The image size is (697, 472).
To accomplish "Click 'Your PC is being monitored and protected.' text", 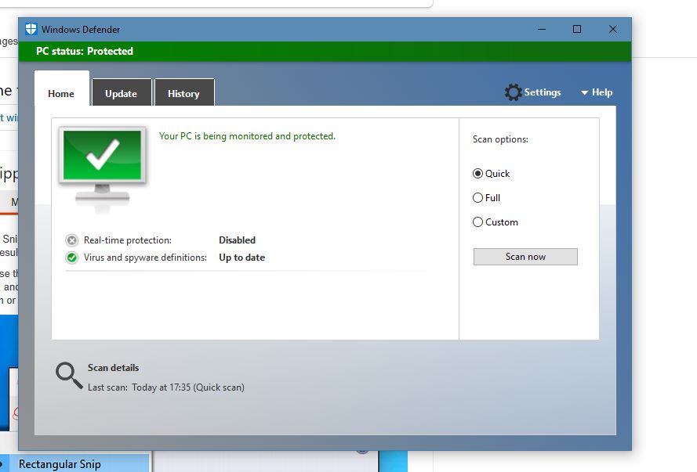I will tap(247, 136).
